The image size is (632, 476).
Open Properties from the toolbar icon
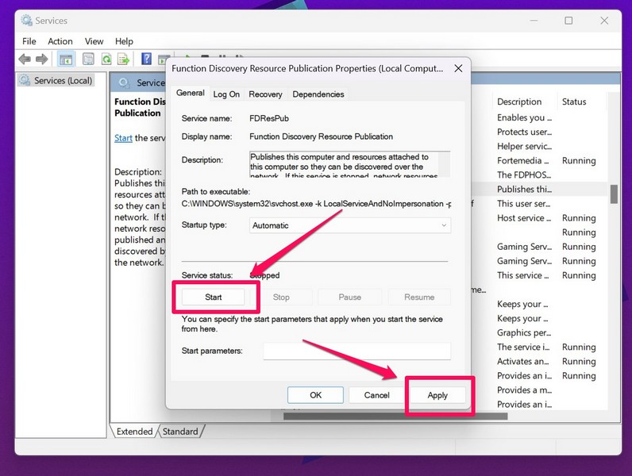pyautogui.click(x=87, y=59)
